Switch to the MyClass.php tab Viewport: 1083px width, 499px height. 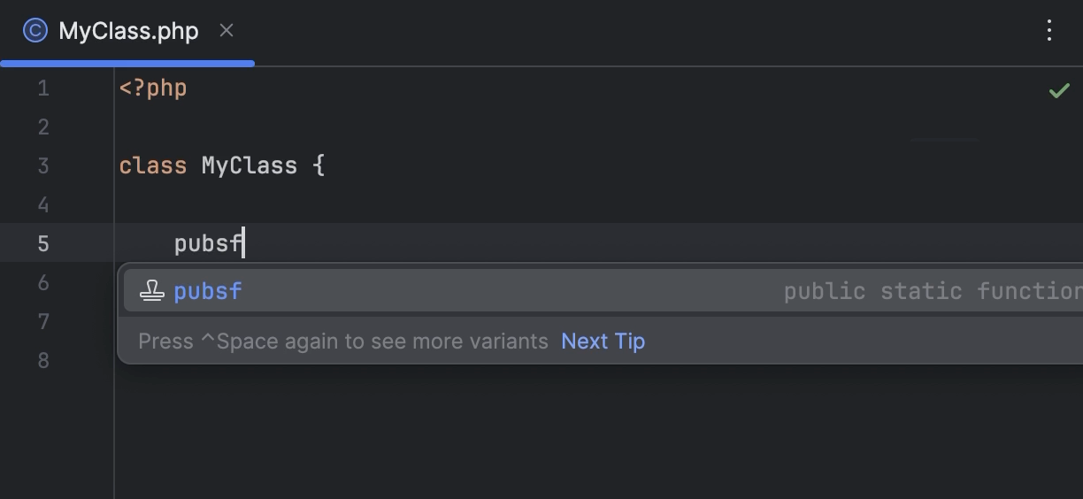click(128, 31)
